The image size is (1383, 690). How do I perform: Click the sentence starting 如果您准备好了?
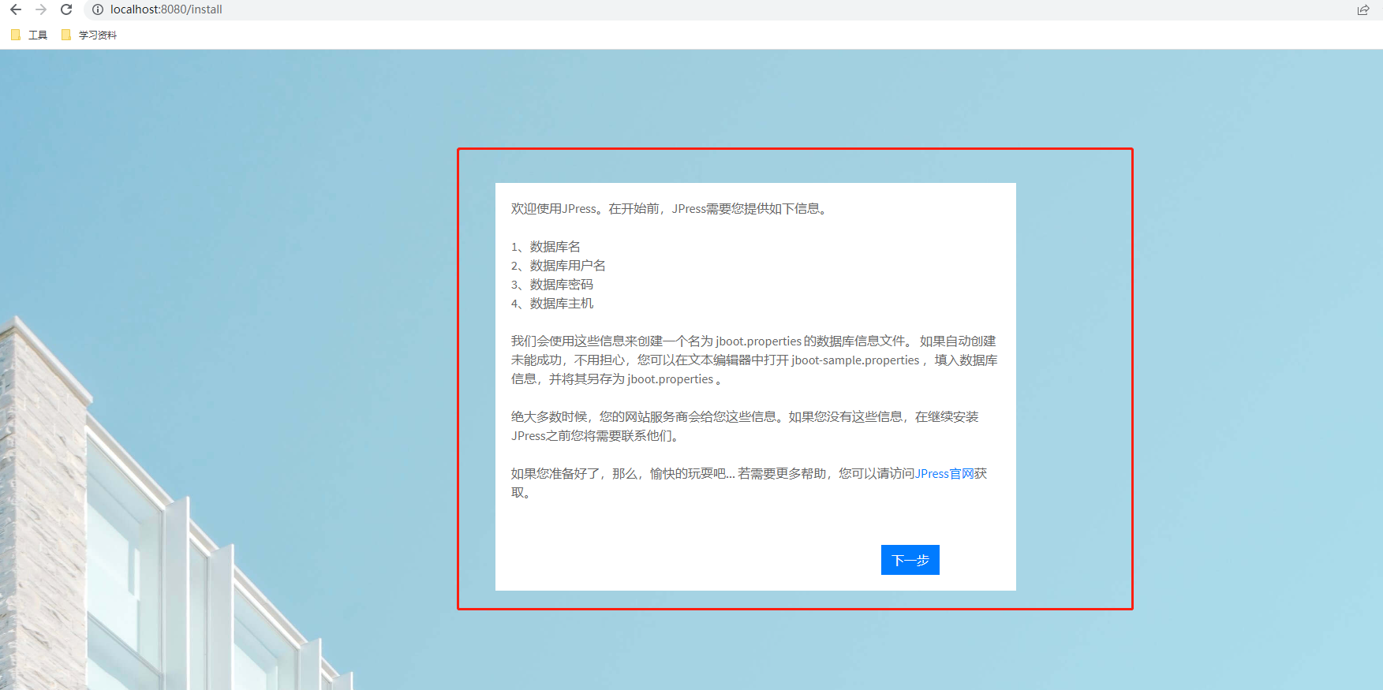tap(749, 483)
